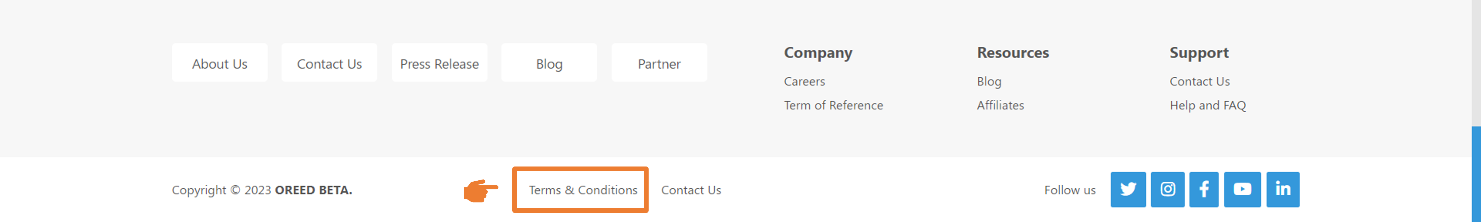The image size is (1481, 222).
Task: Click the page's vertical scrollbar thumb
Action: tap(1476, 174)
